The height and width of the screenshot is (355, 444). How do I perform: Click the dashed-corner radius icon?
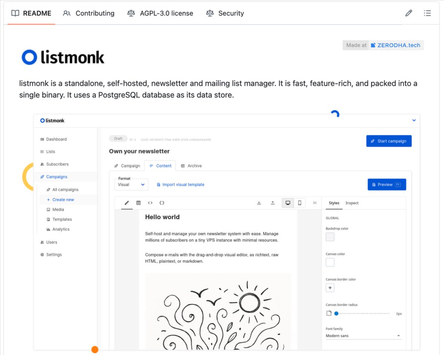[x=329, y=314]
